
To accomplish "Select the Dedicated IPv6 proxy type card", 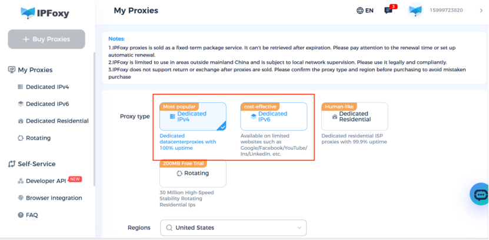I will point(274,117).
